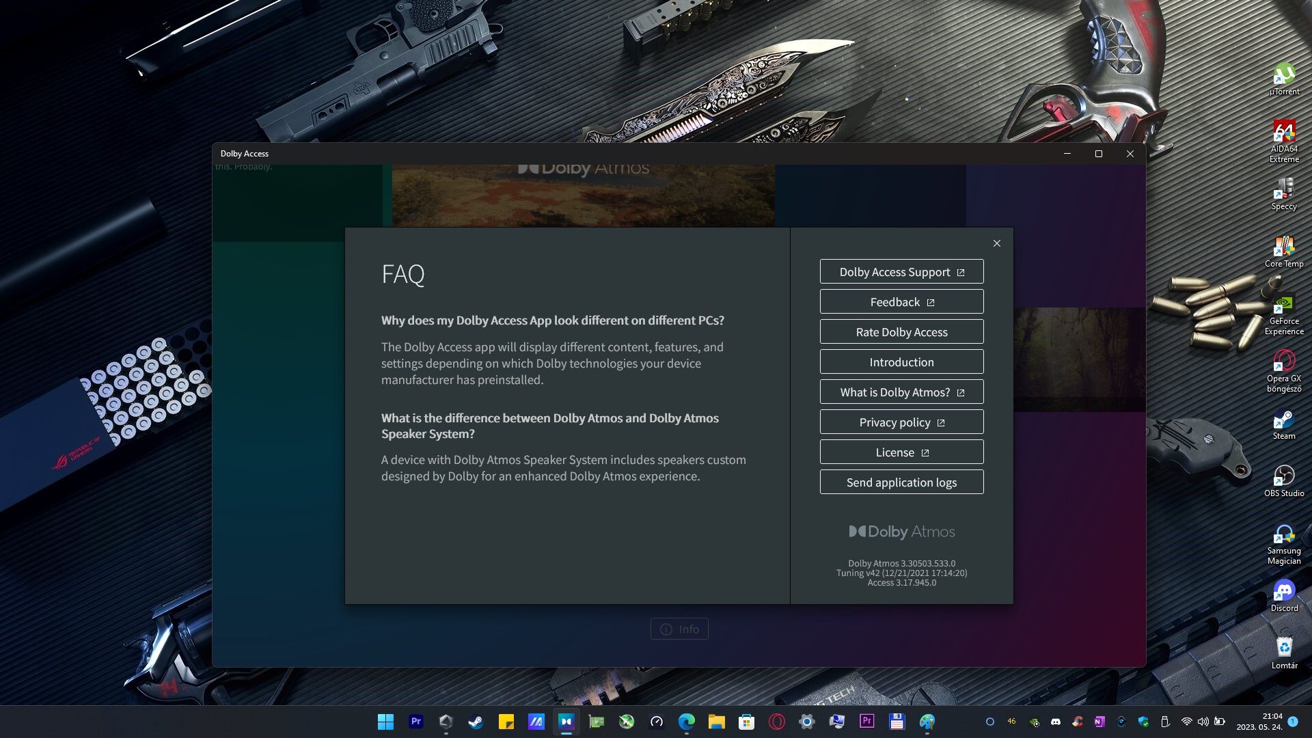Open Opera browser in taskbar
Viewport: 1312px width, 738px height.
click(776, 722)
